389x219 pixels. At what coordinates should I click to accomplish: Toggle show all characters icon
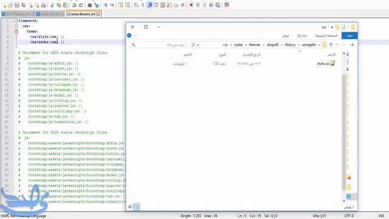pos(143,5)
